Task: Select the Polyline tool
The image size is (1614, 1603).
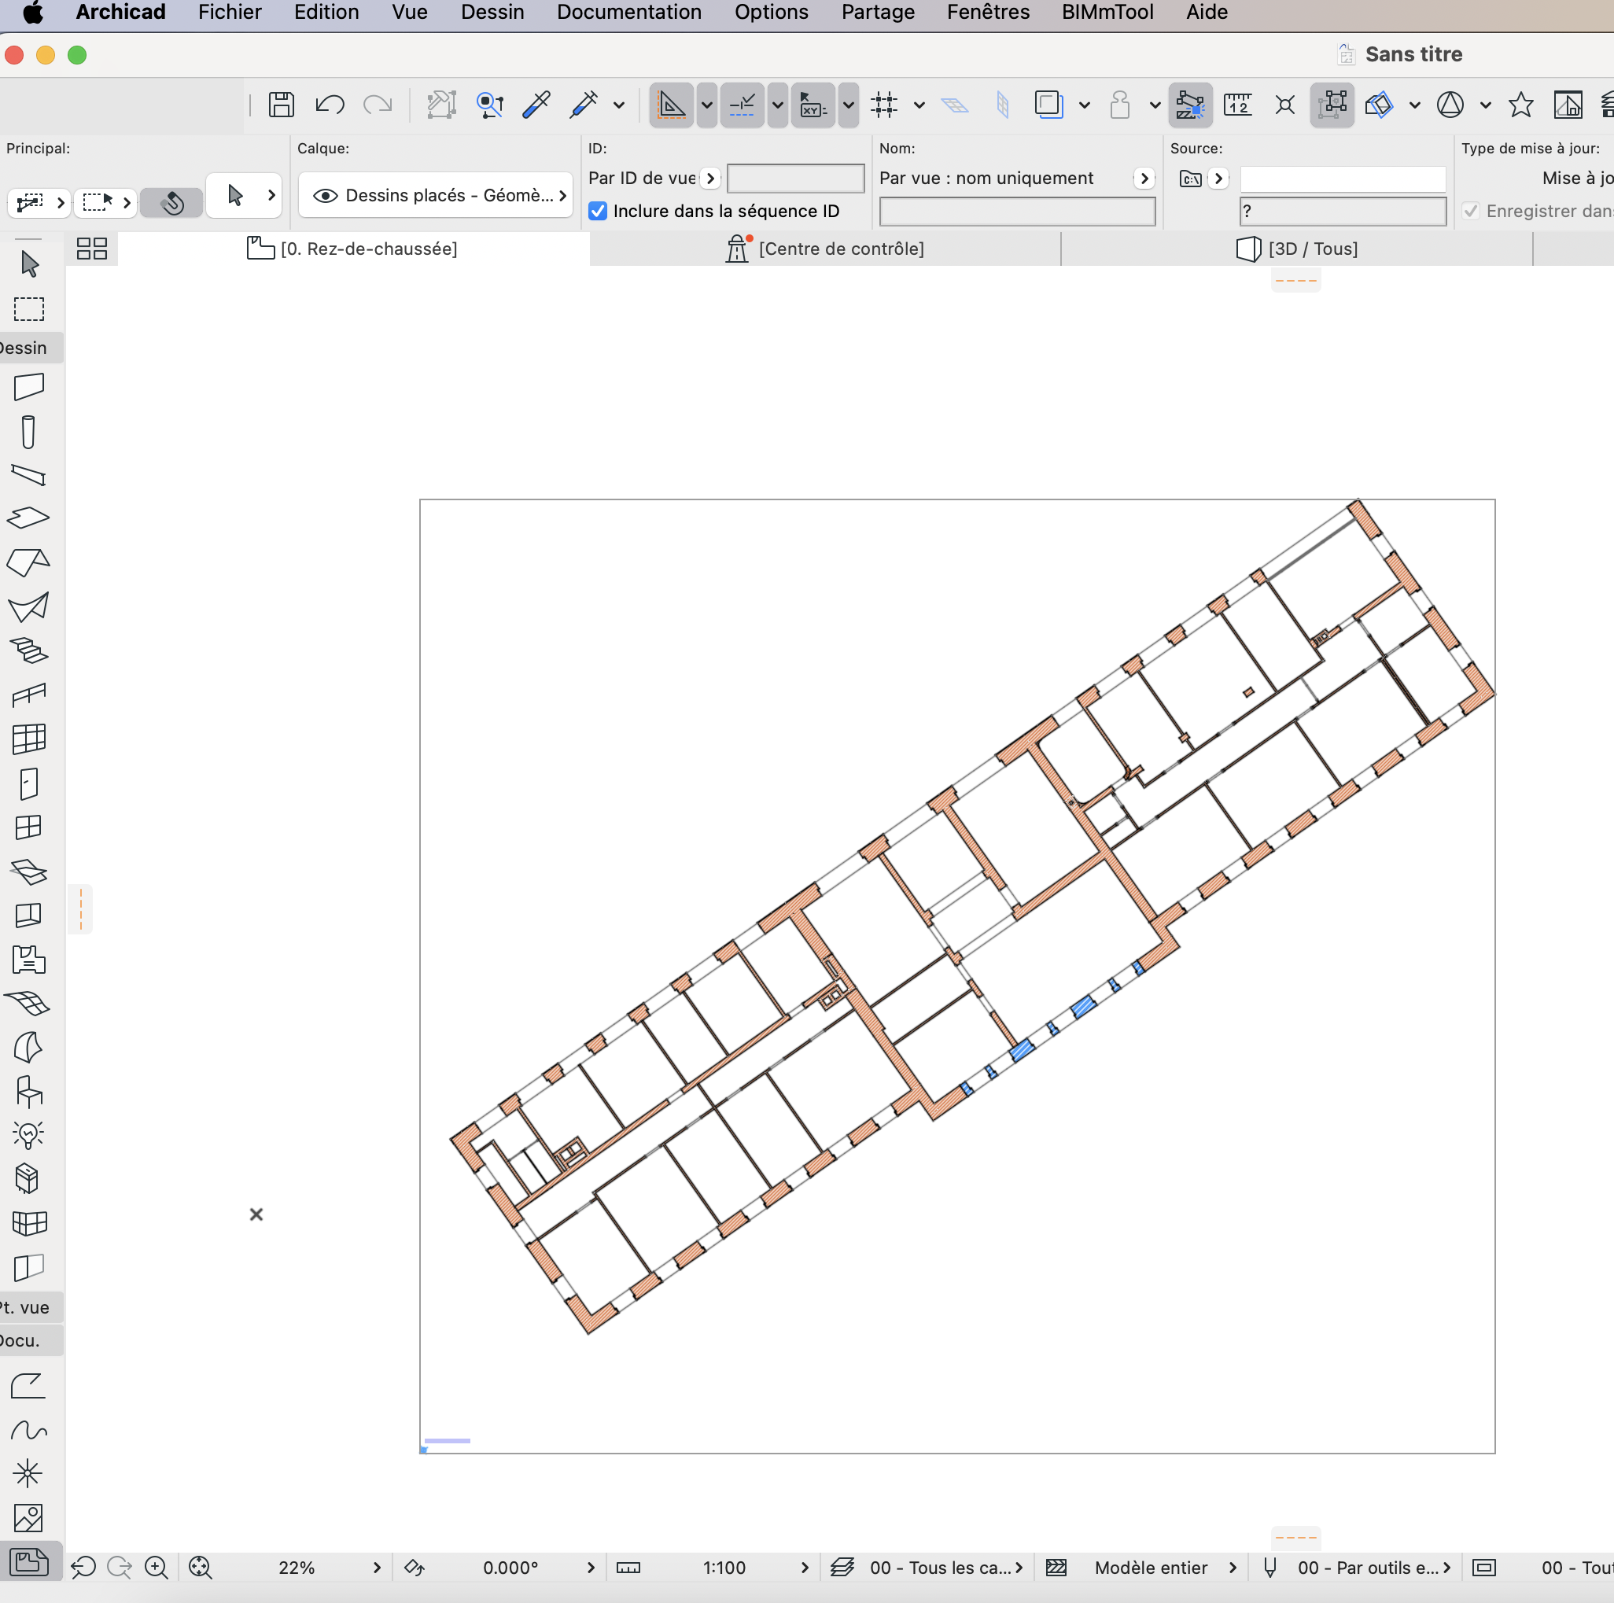Action: tap(28, 1386)
